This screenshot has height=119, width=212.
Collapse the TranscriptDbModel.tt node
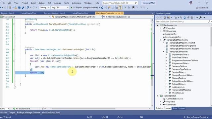point(163,52)
